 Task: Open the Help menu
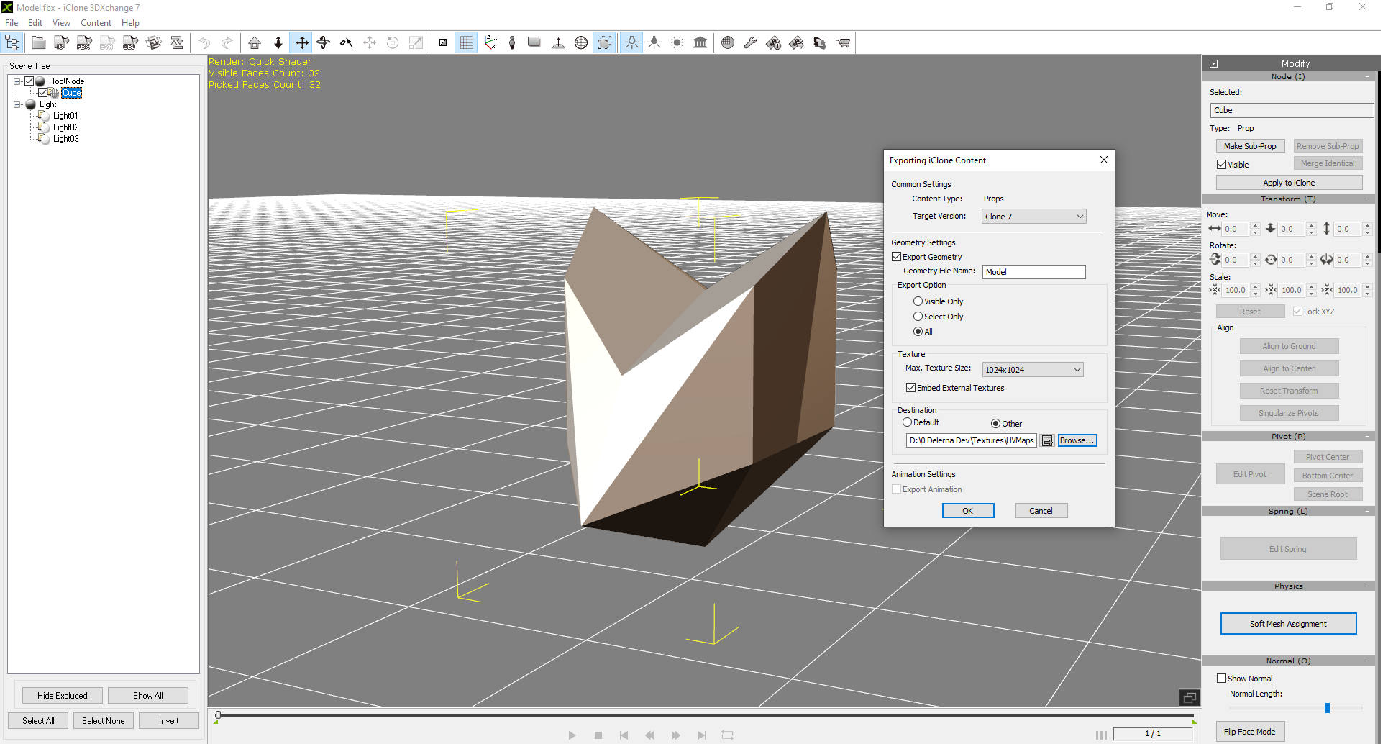click(x=130, y=23)
